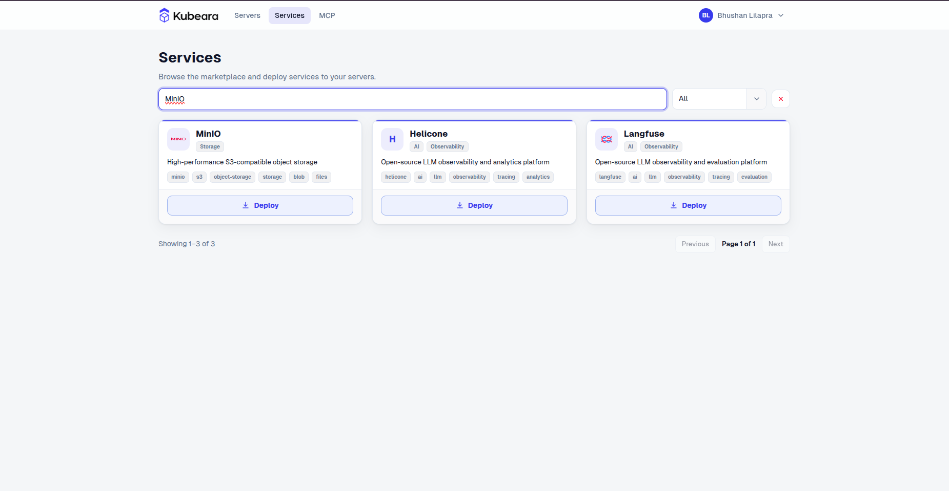Click the Kubeara logo icon
This screenshot has width=949, height=491.
coord(164,15)
